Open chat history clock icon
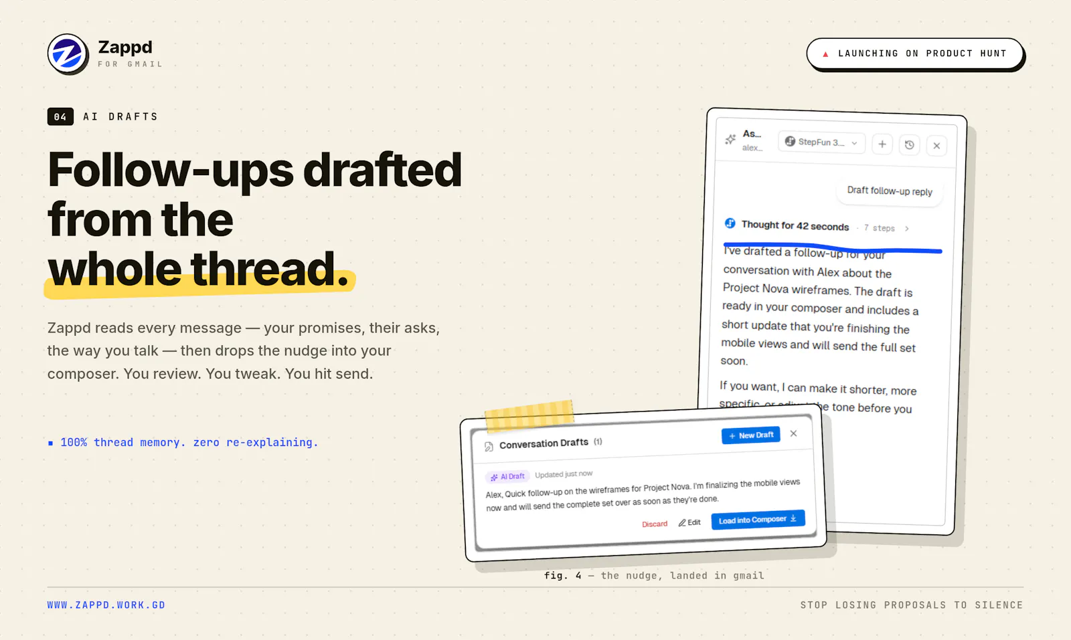Screen dimensions: 1071x640 point(909,144)
